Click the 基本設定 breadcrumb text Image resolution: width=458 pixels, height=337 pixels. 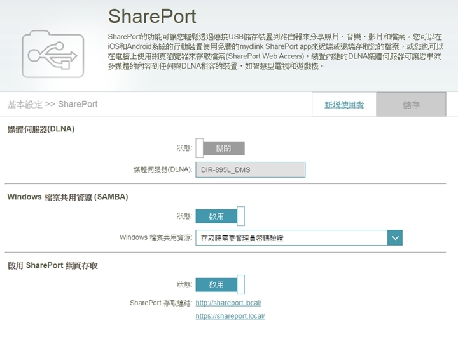tap(25, 104)
